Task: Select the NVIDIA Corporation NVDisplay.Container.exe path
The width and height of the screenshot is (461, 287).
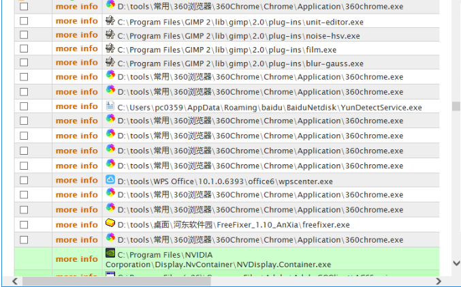Action: (x=219, y=260)
